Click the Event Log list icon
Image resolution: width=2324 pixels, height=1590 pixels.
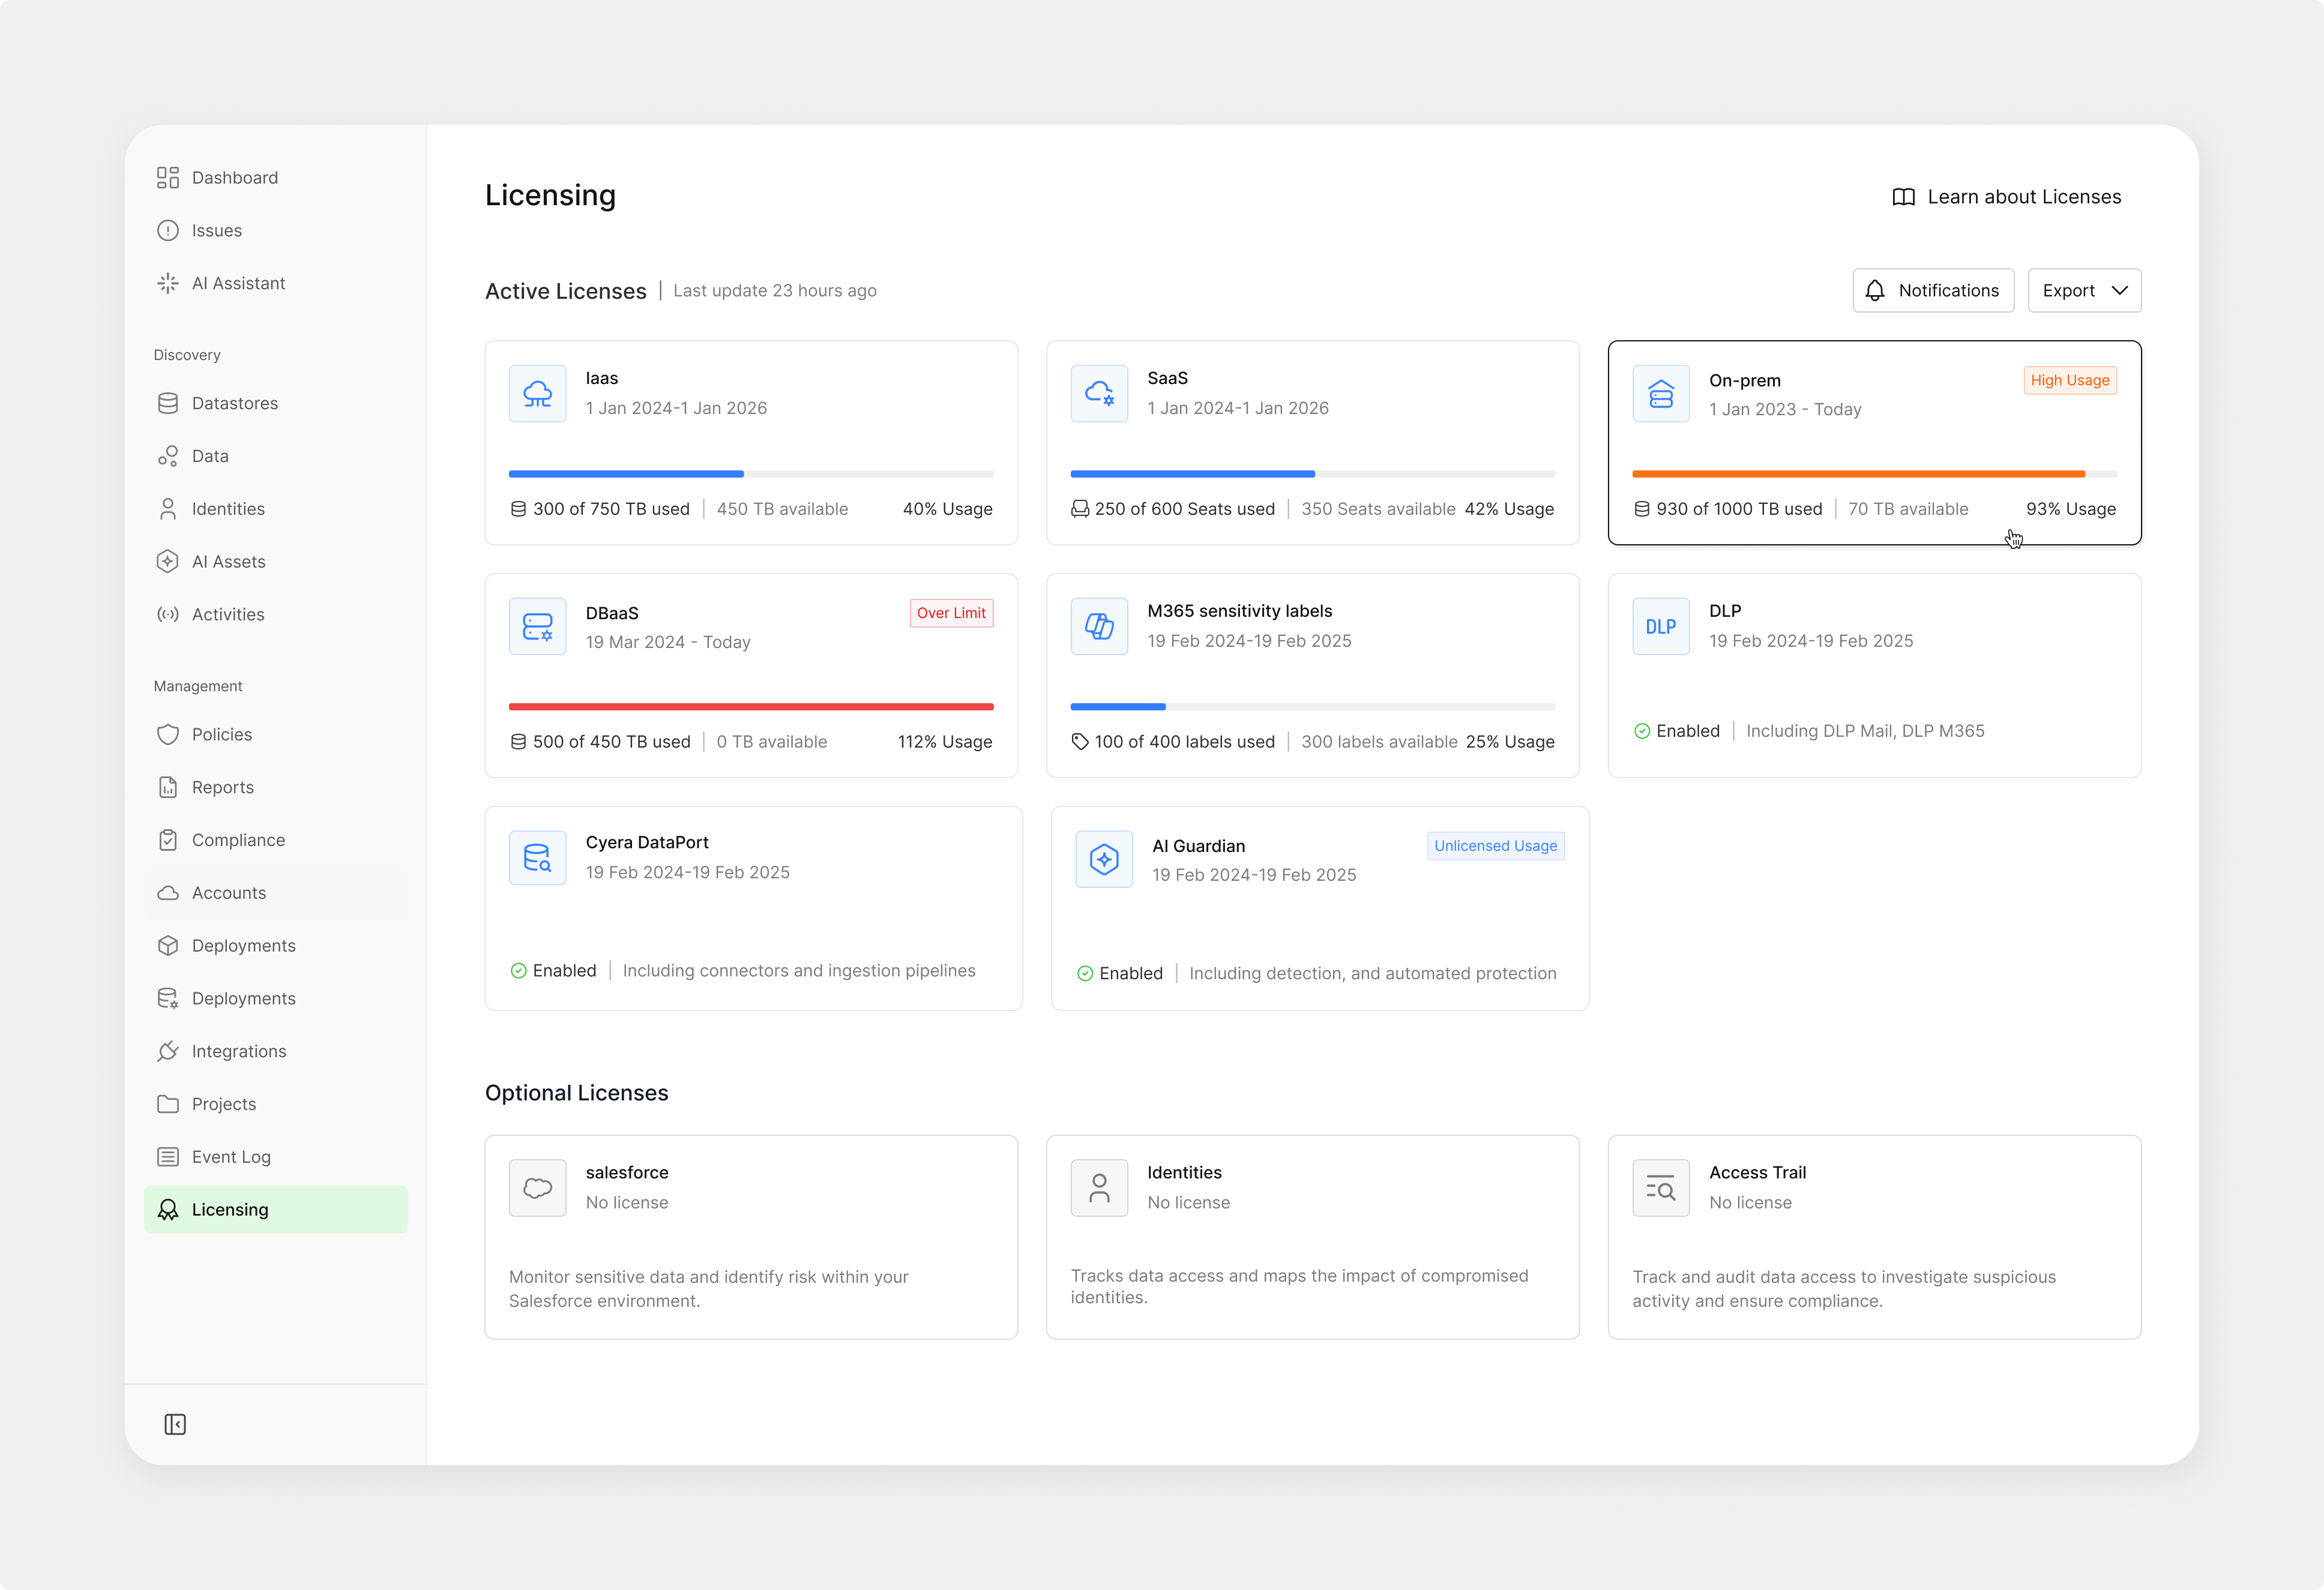(x=168, y=1157)
